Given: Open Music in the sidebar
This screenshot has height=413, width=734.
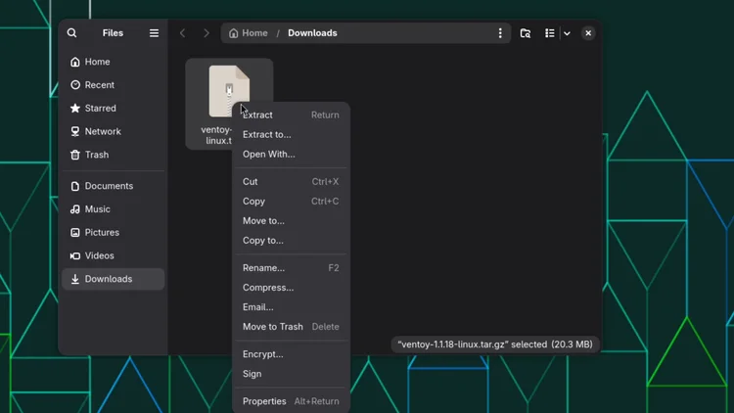Looking at the screenshot, I should [x=113, y=209].
